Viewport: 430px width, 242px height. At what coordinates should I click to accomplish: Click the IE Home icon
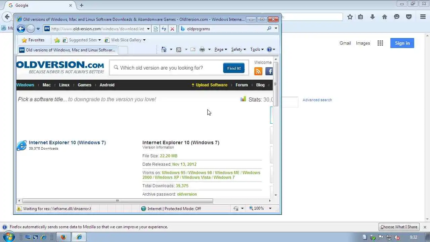click(x=164, y=49)
